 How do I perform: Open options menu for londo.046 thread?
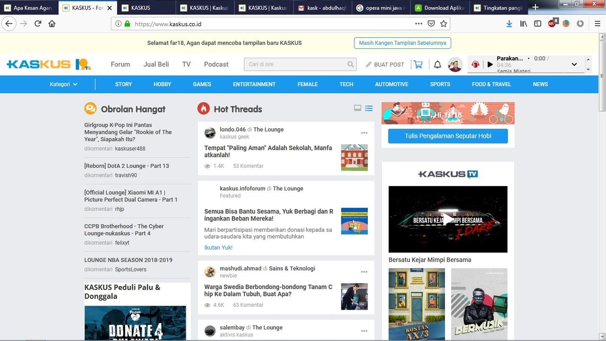(364, 133)
